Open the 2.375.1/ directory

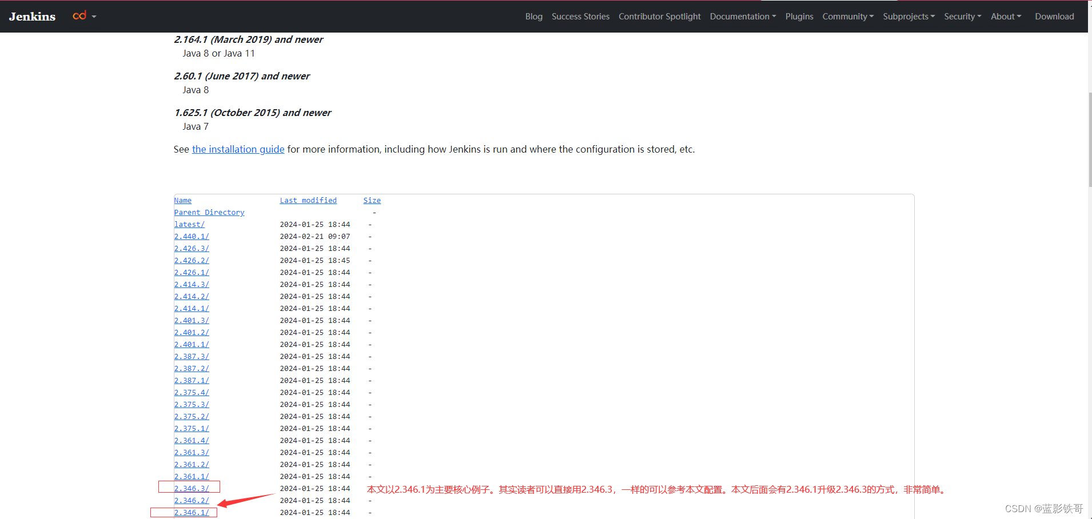click(x=192, y=429)
